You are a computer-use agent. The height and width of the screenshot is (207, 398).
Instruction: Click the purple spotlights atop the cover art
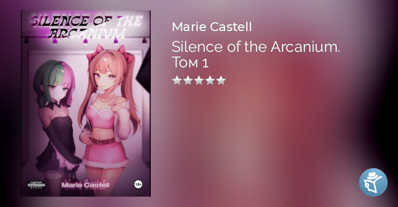point(86,40)
